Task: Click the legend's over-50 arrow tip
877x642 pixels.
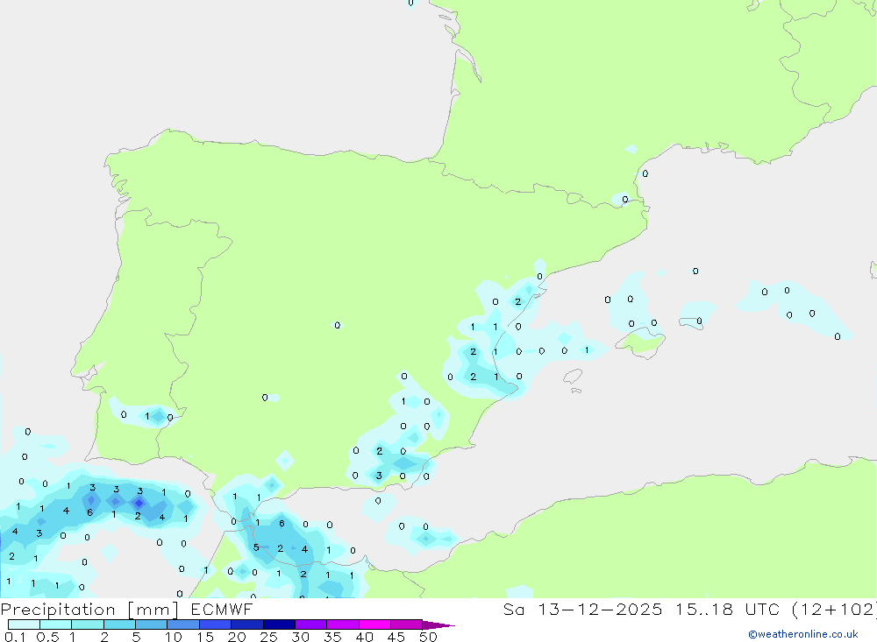Action: pyautogui.click(x=438, y=625)
